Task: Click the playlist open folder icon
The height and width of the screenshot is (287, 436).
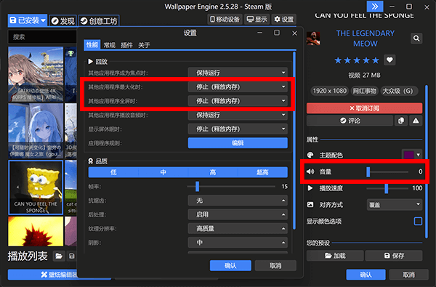Action: (59, 256)
